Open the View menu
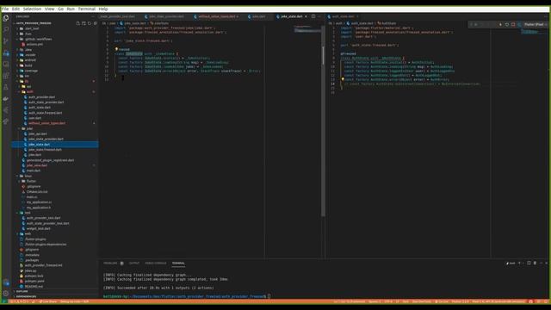The height and width of the screenshot is (310, 551). point(50,9)
